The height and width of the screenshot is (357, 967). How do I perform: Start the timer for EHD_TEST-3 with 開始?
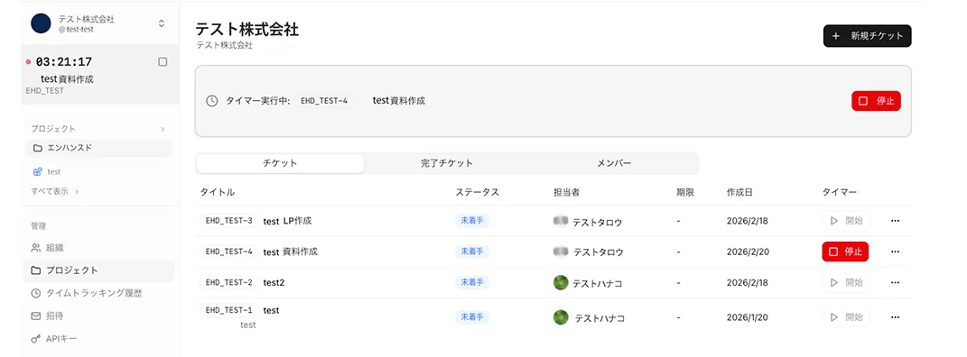[x=845, y=220]
